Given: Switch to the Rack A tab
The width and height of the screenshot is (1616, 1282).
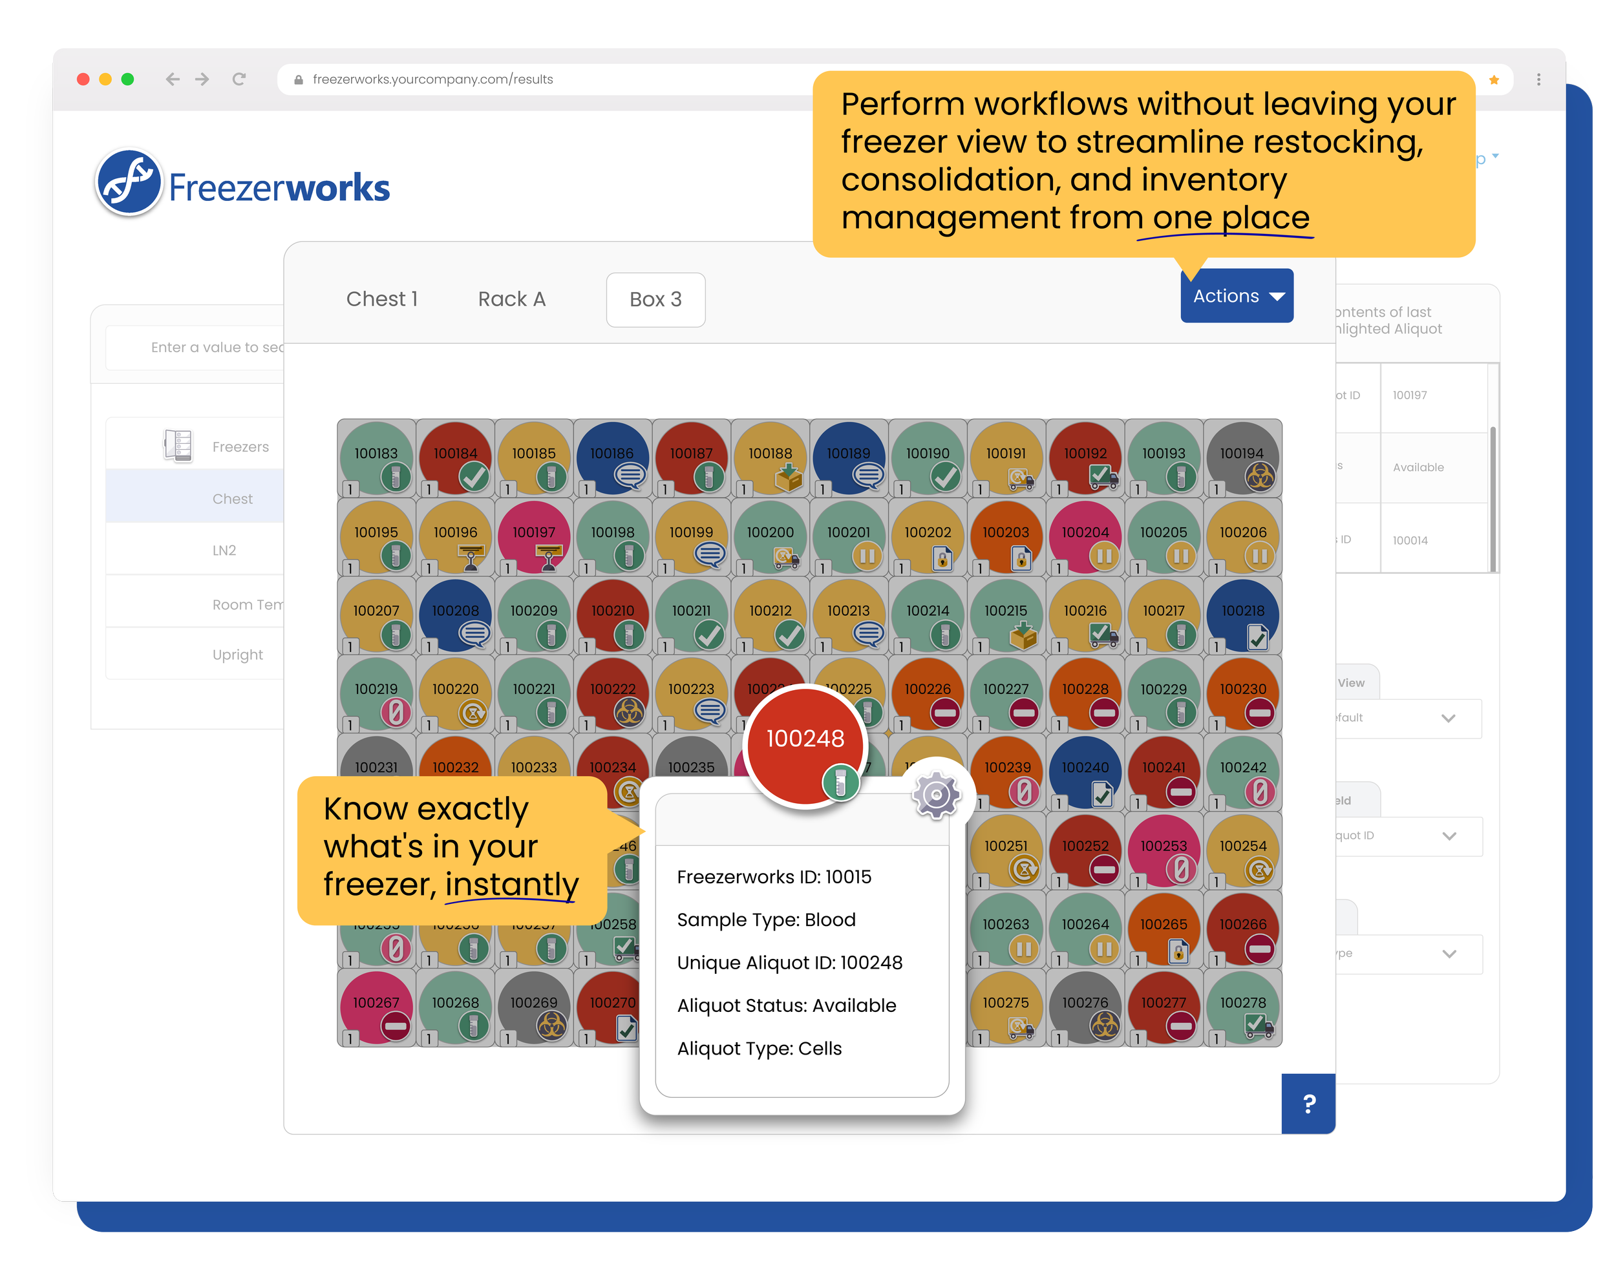Looking at the screenshot, I should tap(512, 300).
